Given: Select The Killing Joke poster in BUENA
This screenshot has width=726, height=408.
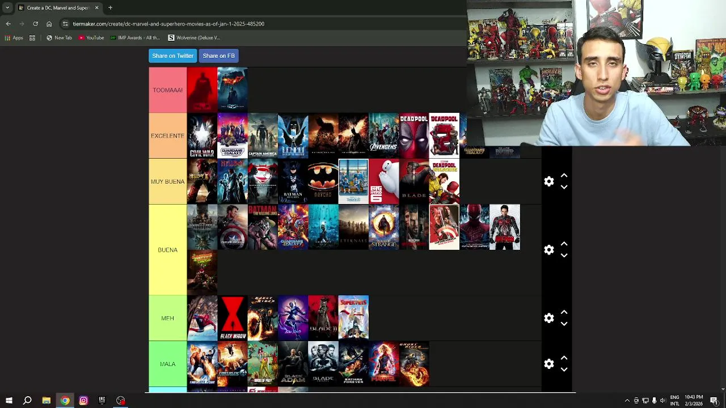Looking at the screenshot, I should pos(263,227).
